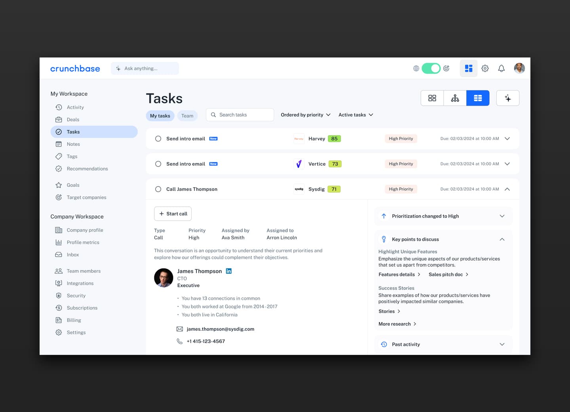Open the More research link

[397, 324]
